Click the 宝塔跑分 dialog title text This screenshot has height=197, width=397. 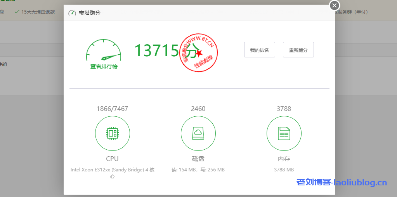[x=90, y=13]
